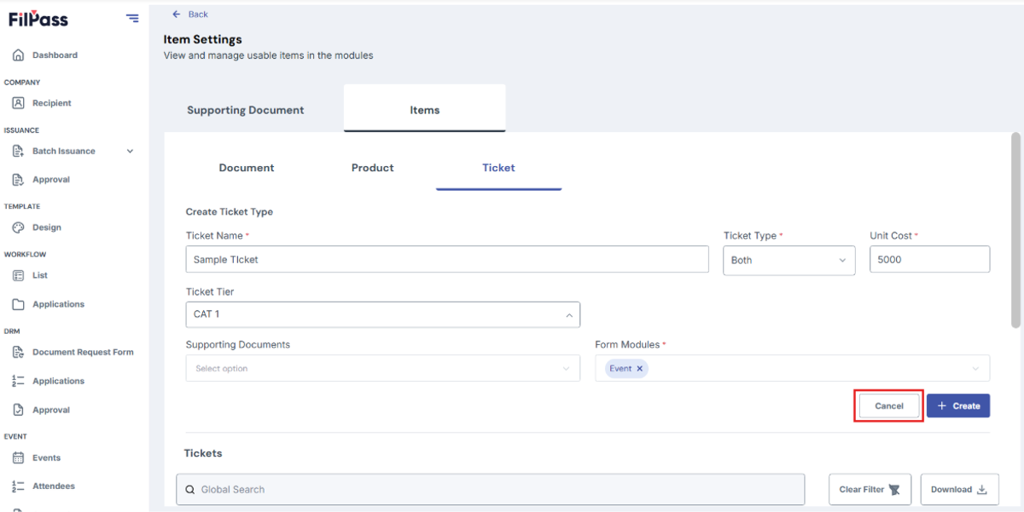The width and height of the screenshot is (1024, 512).
Task: Expand the Batch Issuance submenu chevron
Action: click(131, 151)
